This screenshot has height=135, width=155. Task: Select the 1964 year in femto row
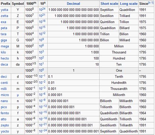pyautogui.click(x=143, y=113)
